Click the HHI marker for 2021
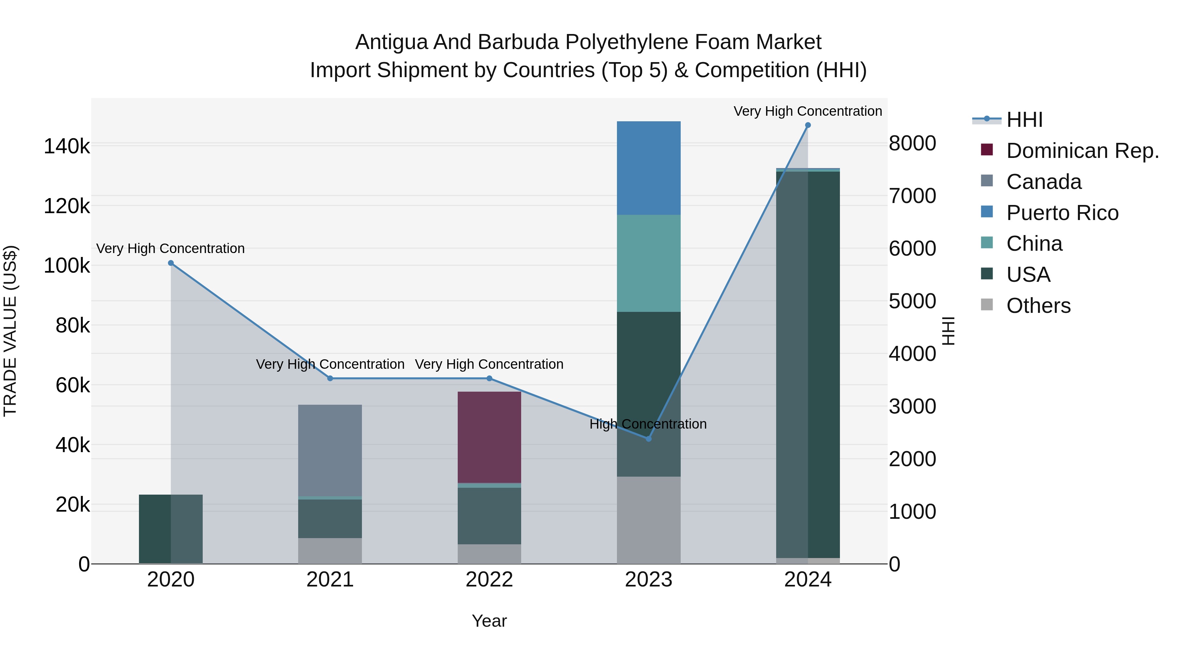1177x662 pixels. click(330, 378)
